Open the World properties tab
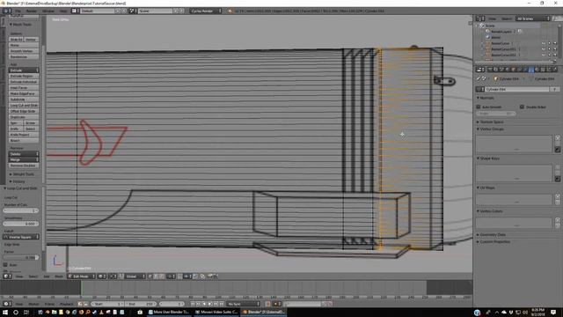The image size is (563, 317). pyautogui.click(x=508, y=70)
